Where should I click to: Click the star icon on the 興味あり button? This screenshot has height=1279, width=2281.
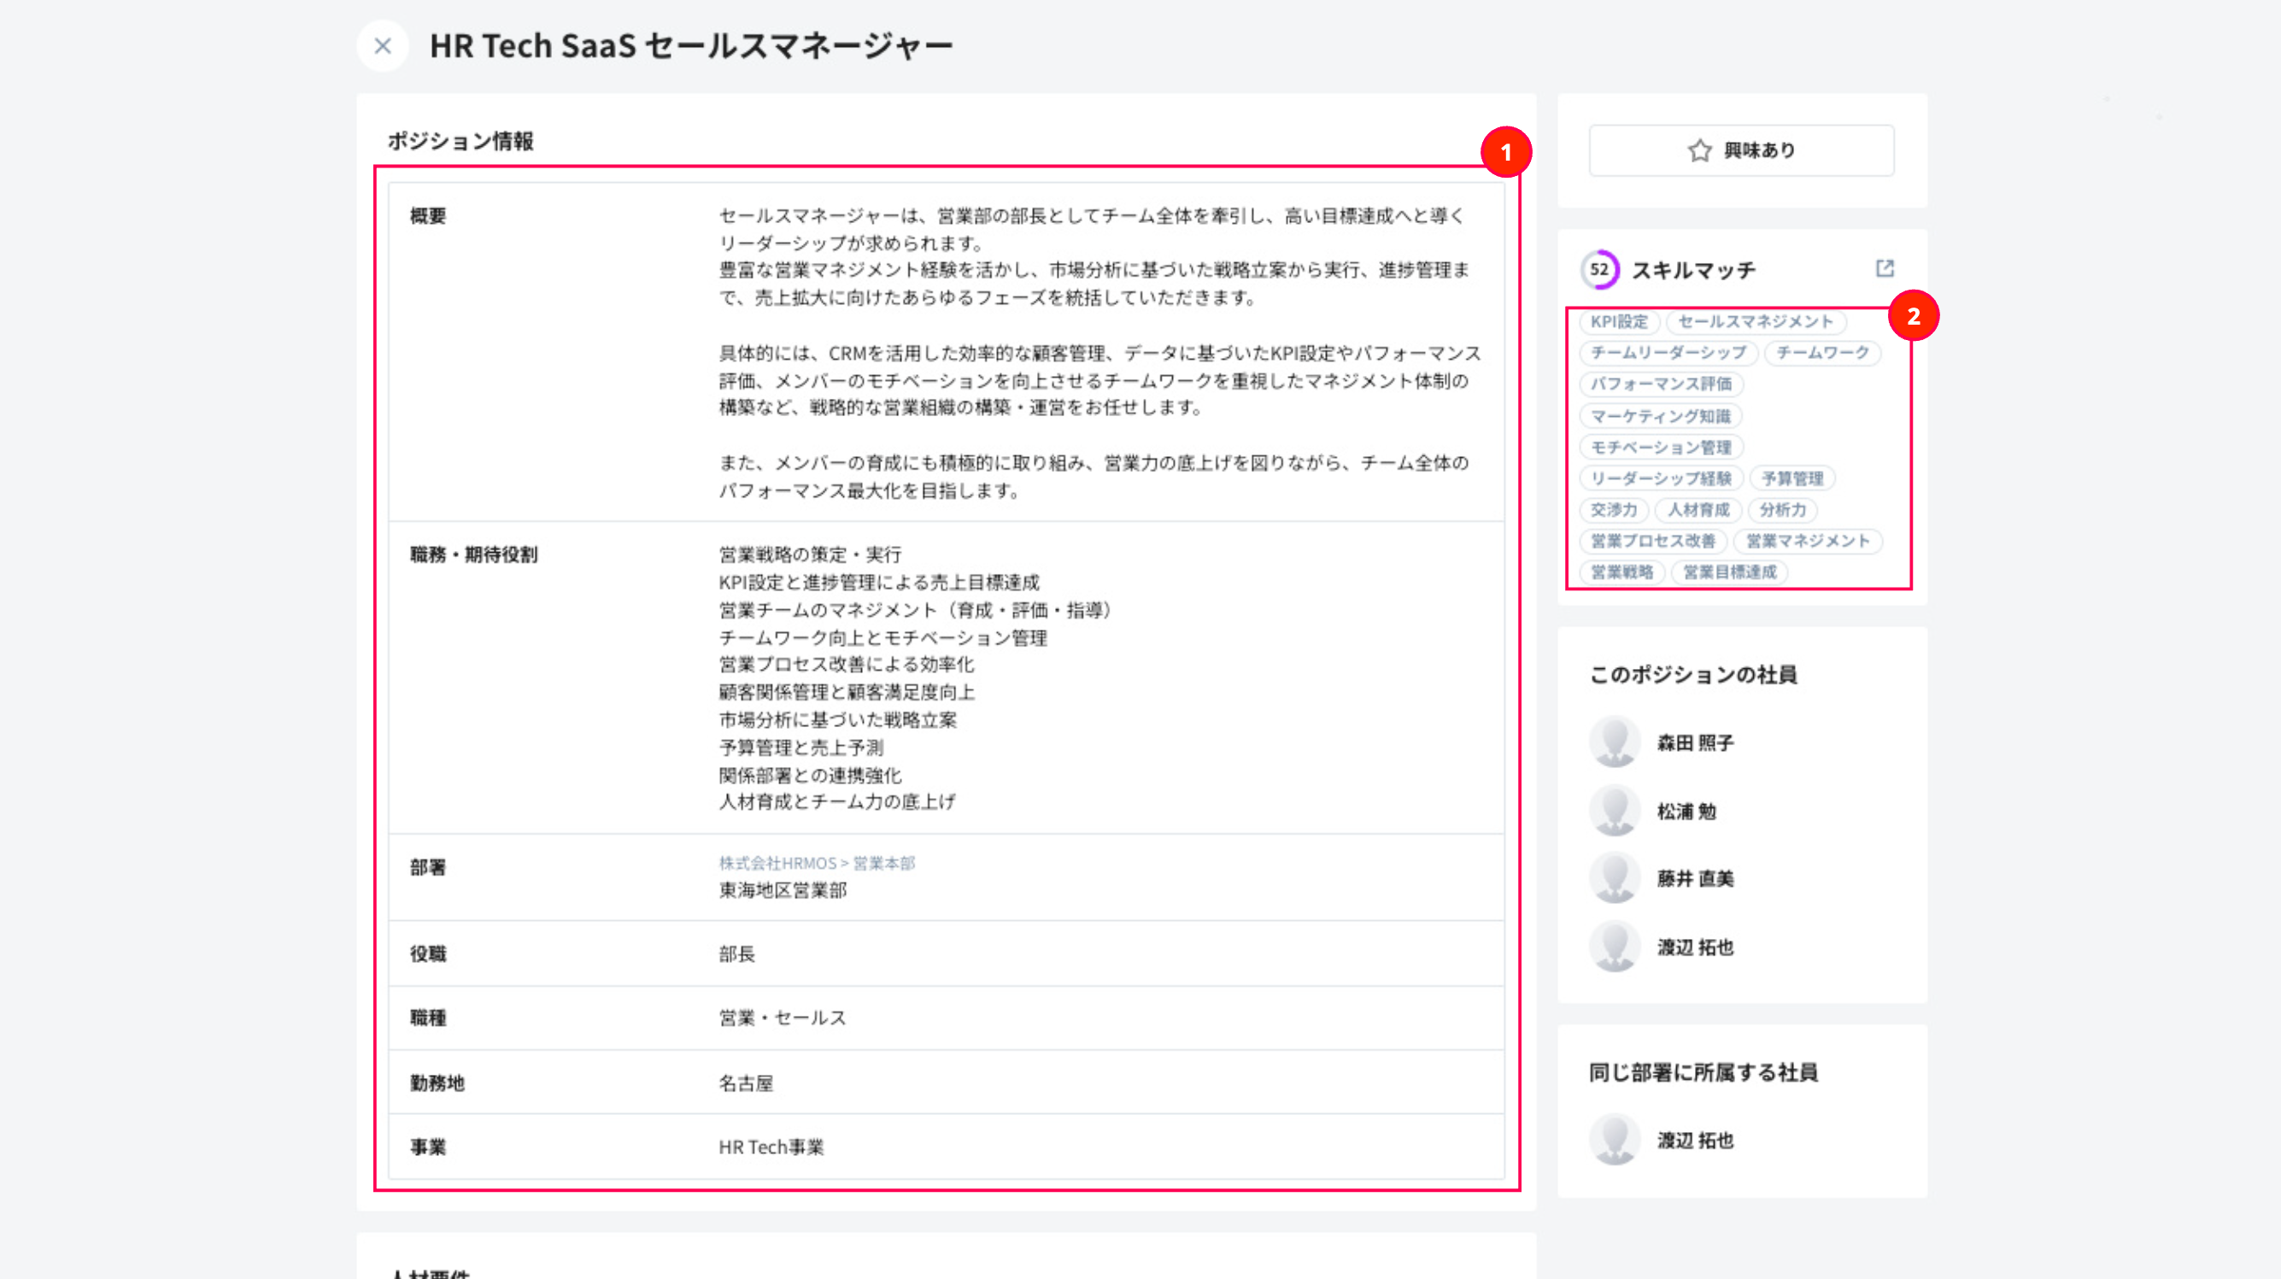coord(1699,150)
